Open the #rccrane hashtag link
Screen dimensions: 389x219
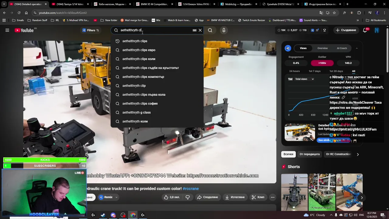(191, 189)
